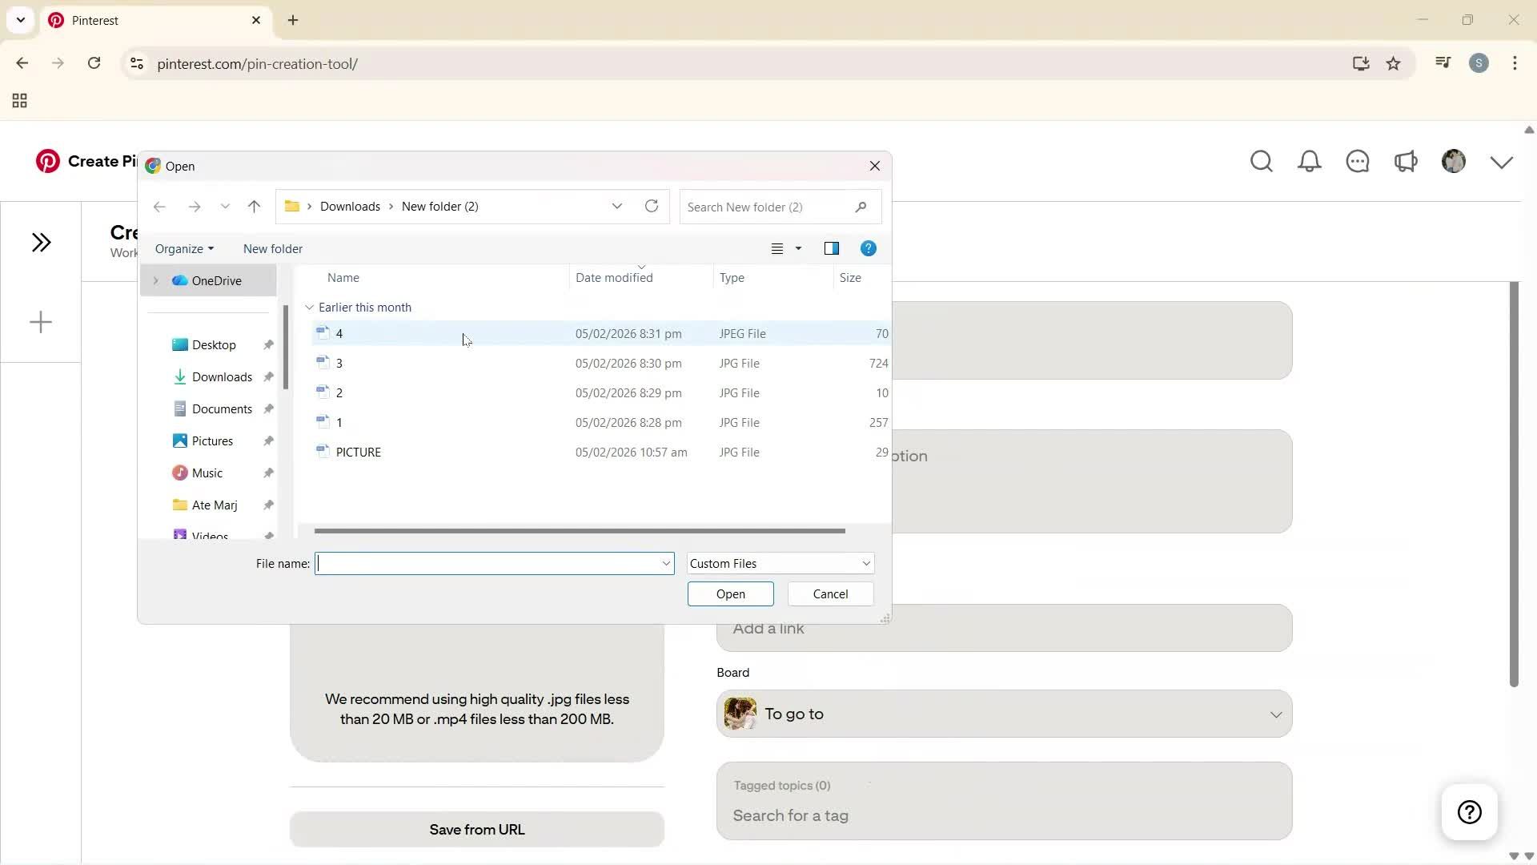Image resolution: width=1537 pixels, height=865 pixels.
Task: Click Save from URL
Action: point(477,829)
